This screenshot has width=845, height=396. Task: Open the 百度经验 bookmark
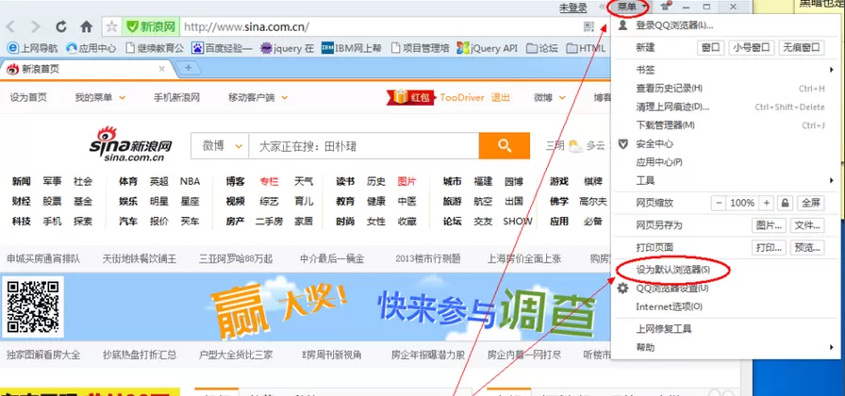[x=222, y=48]
